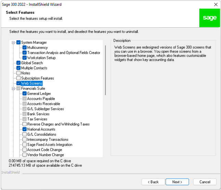Cancel the installation wizard
Image resolution: width=221 pixels, height=190 pixels.
pos(205,182)
